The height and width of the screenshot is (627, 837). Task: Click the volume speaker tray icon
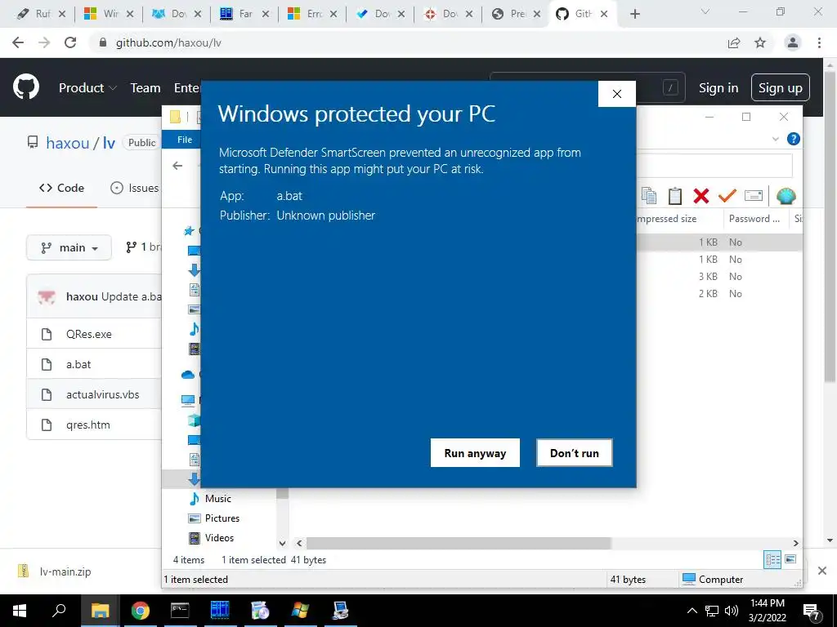click(x=732, y=611)
